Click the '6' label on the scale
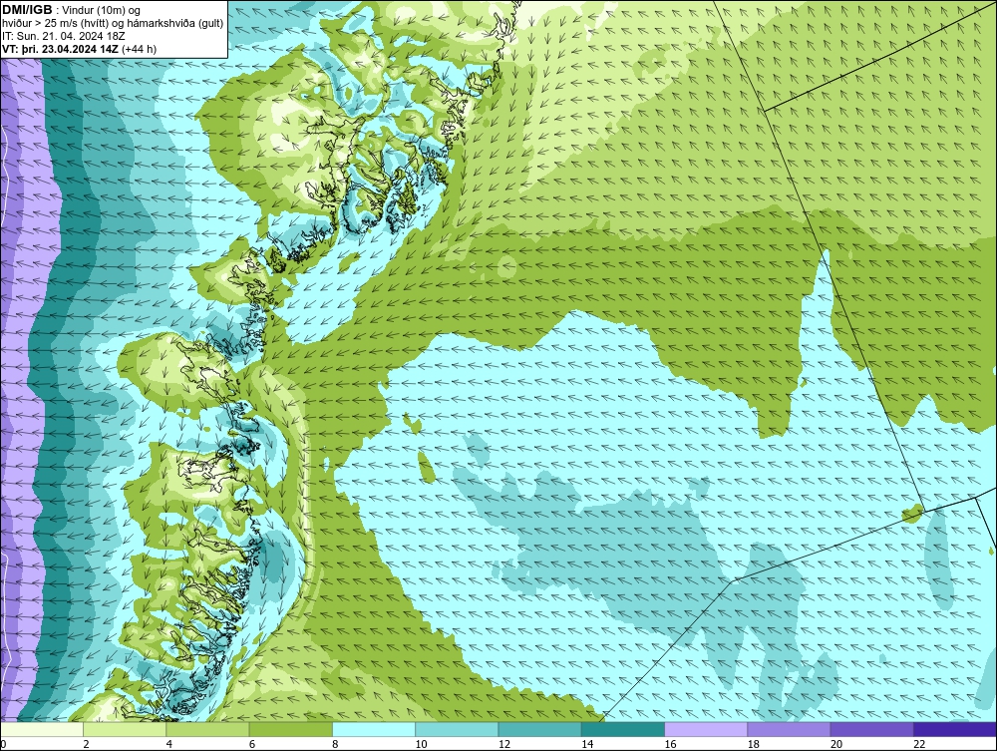 coord(252,745)
